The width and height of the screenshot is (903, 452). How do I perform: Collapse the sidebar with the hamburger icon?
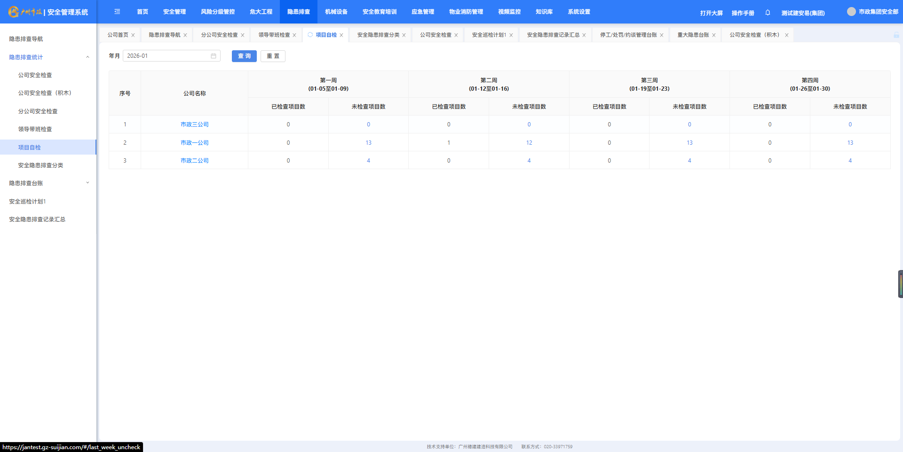[x=117, y=12]
